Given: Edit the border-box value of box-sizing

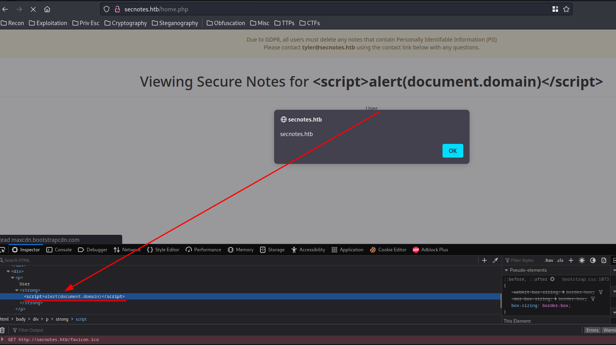Looking at the screenshot, I should 555,305.
